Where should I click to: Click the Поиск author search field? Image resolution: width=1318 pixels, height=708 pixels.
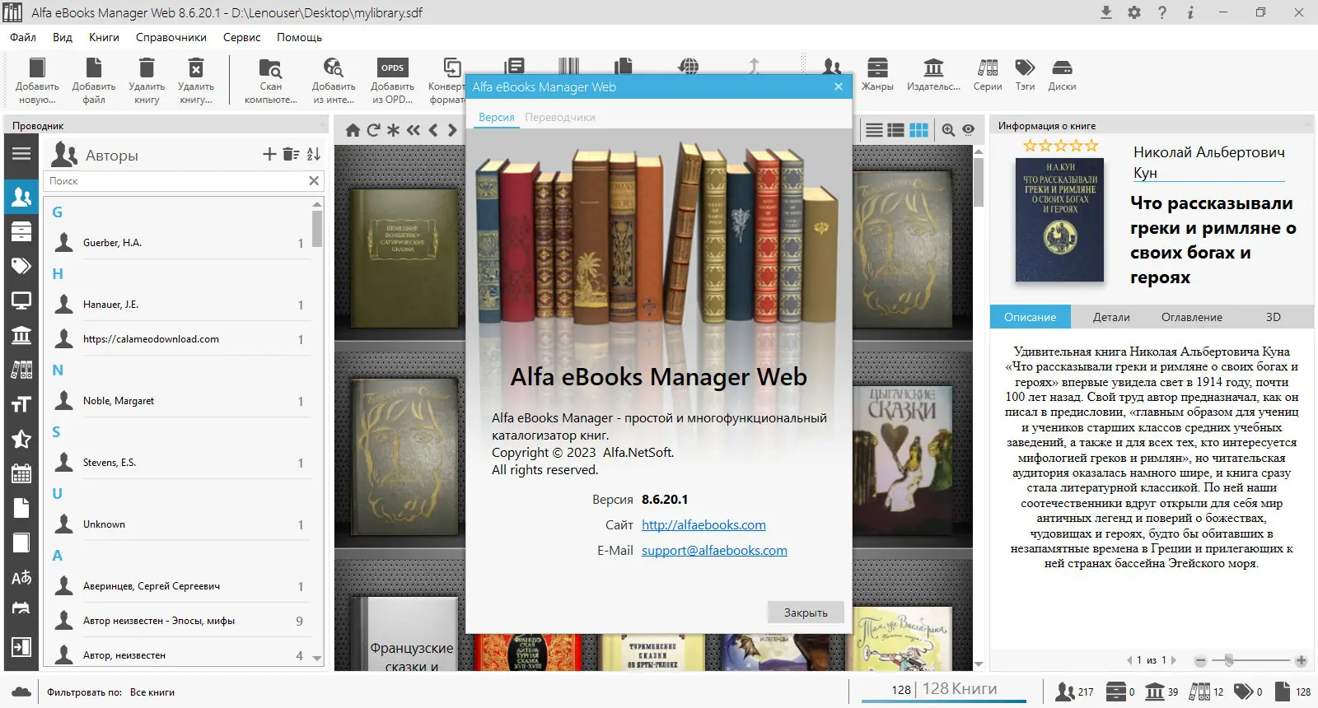pos(176,181)
